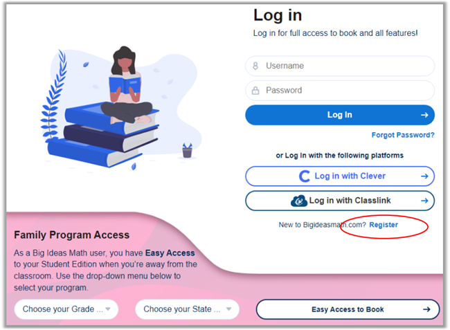Click the user icon in Username field

point(255,66)
